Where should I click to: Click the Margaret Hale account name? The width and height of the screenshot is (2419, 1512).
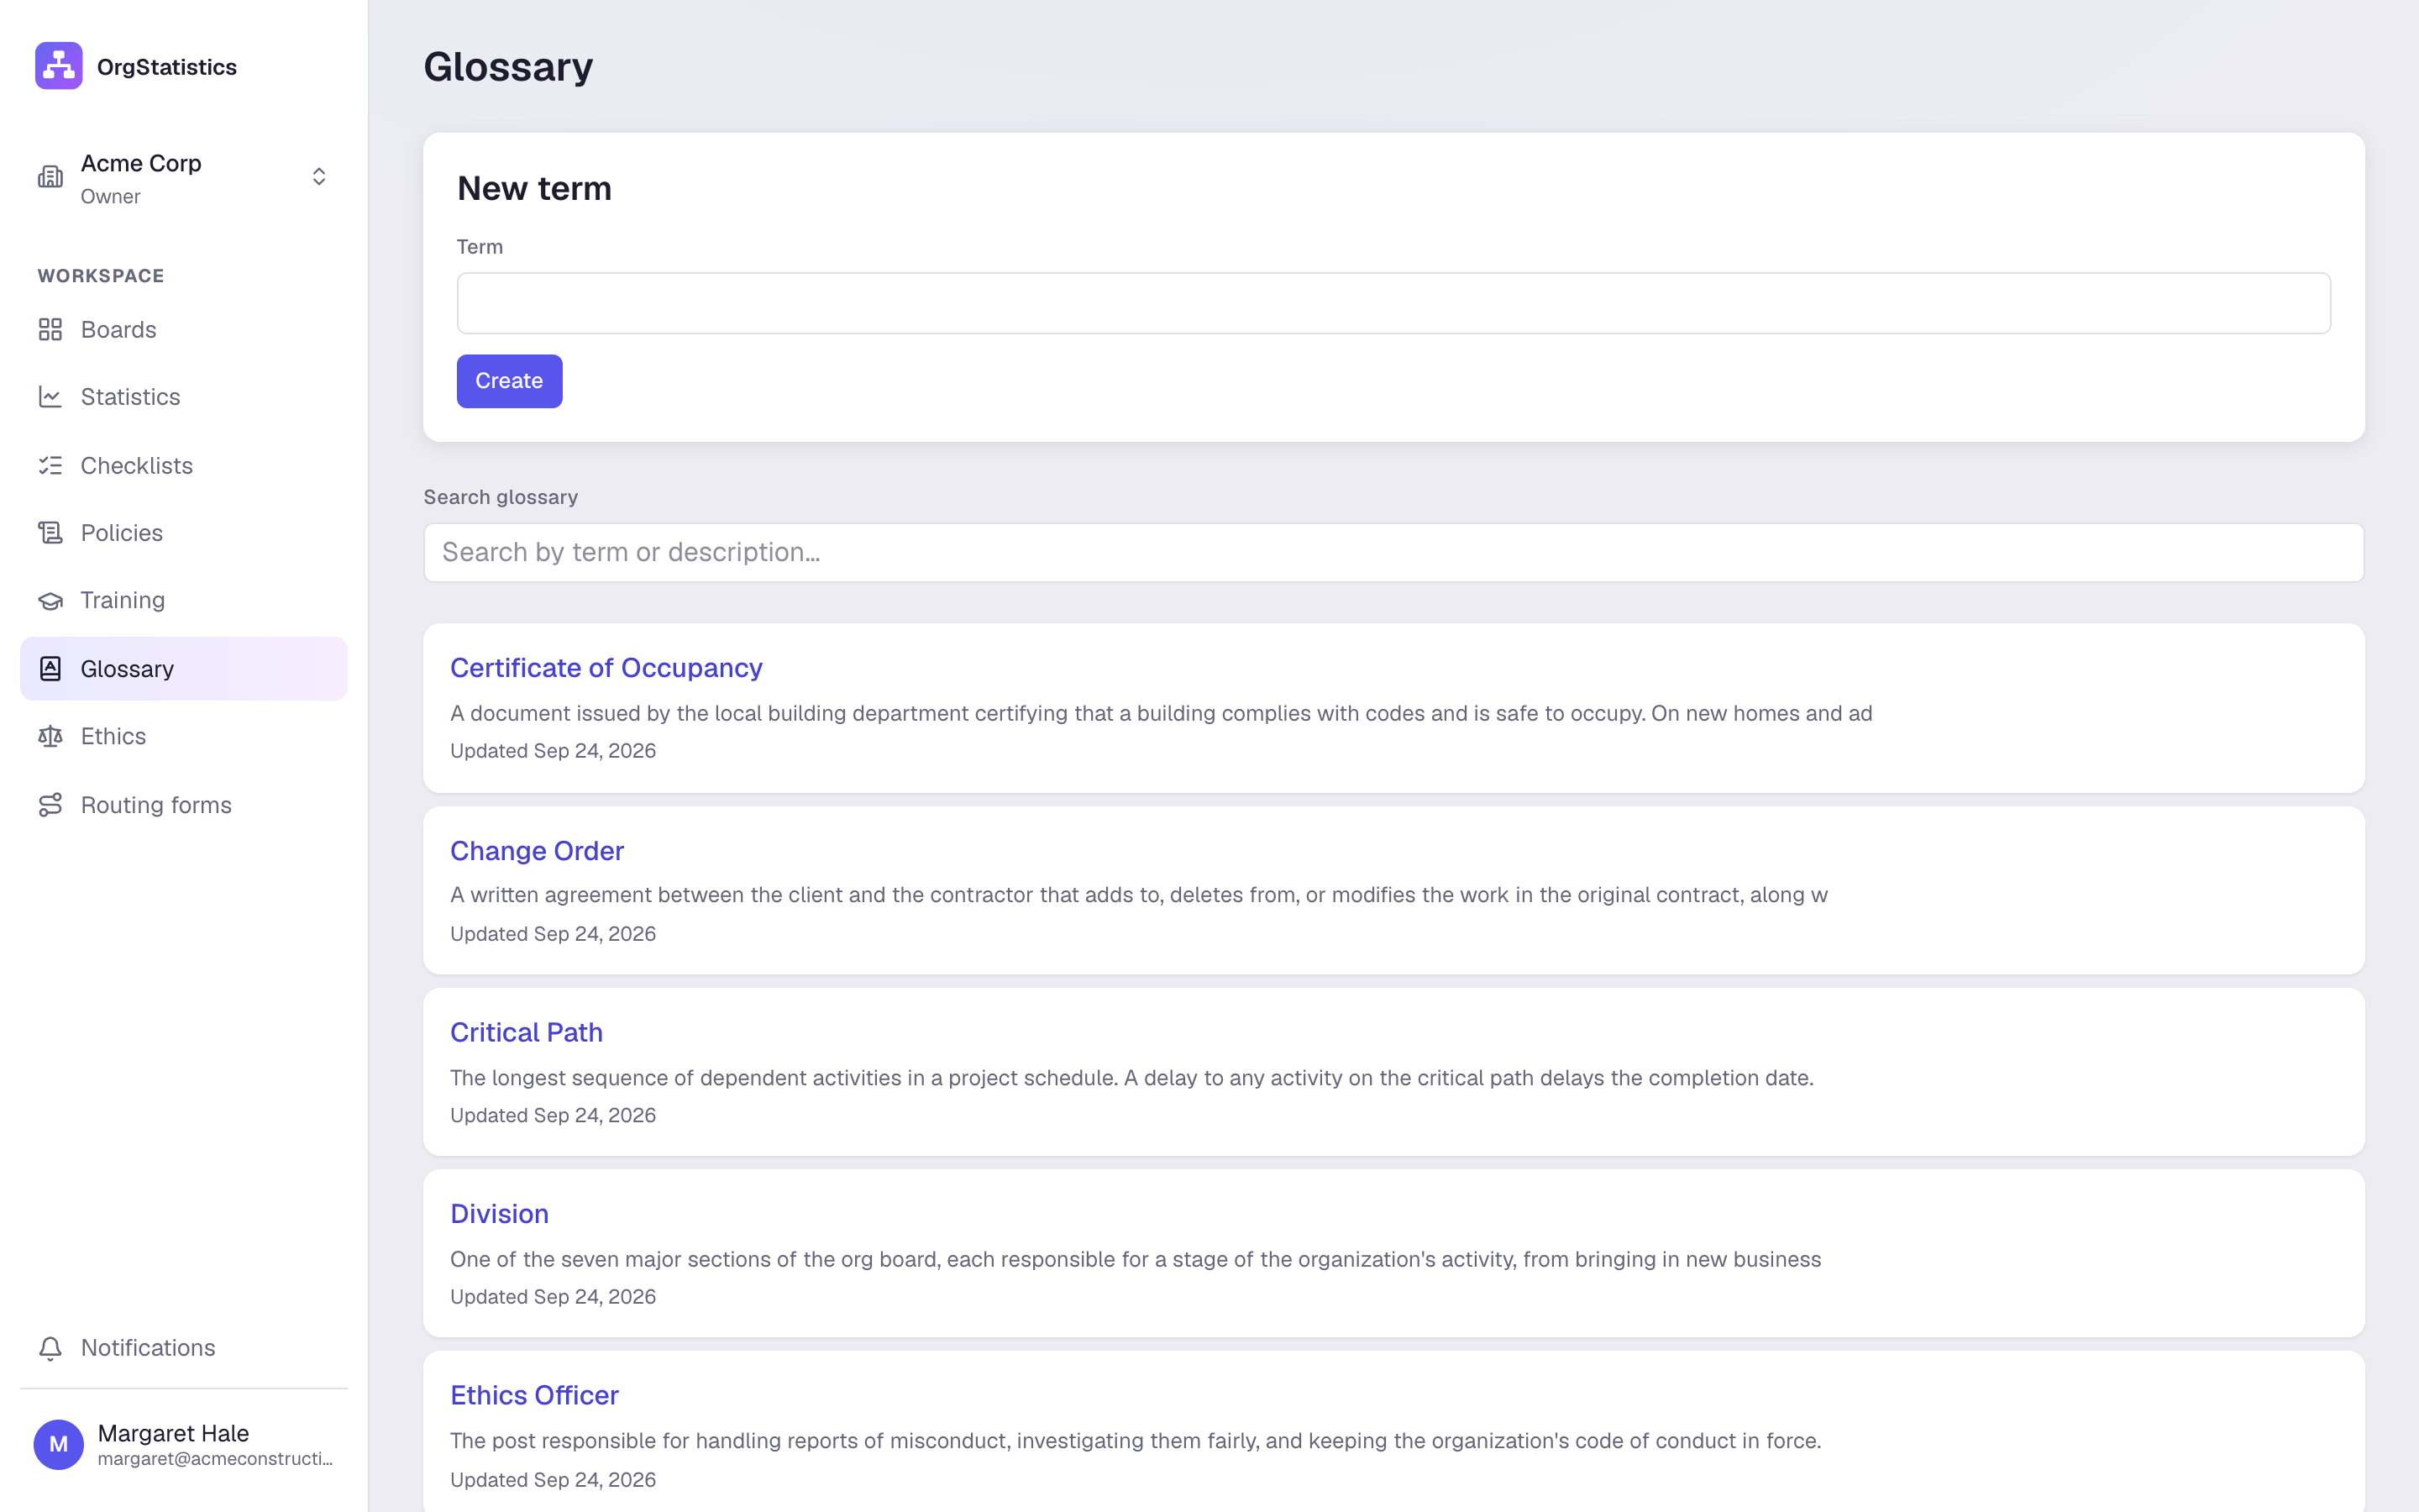(x=173, y=1433)
